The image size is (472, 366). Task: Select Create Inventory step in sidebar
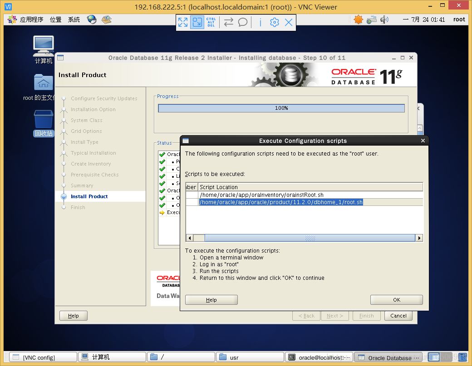click(91, 164)
